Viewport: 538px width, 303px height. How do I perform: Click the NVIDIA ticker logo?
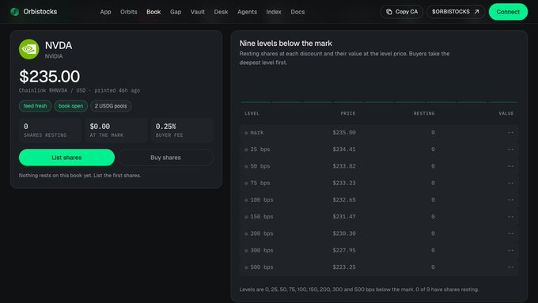click(28, 49)
